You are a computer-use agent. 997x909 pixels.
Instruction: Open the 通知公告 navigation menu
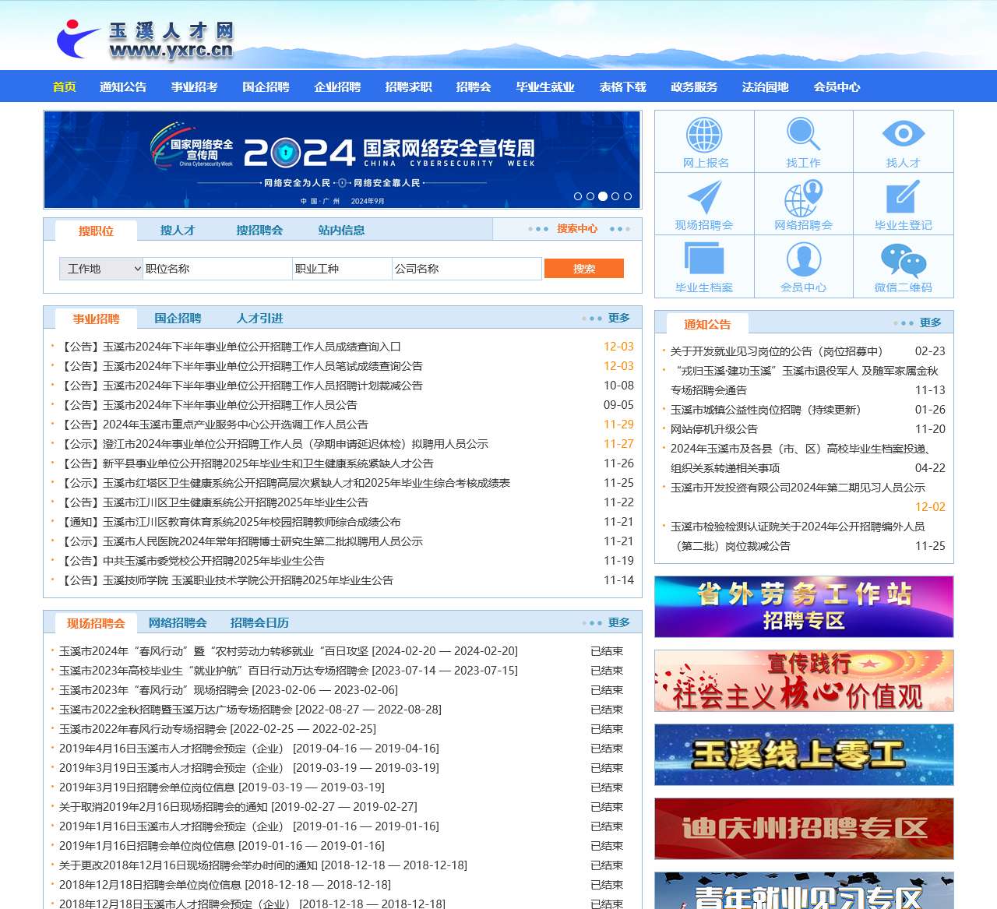click(x=123, y=86)
